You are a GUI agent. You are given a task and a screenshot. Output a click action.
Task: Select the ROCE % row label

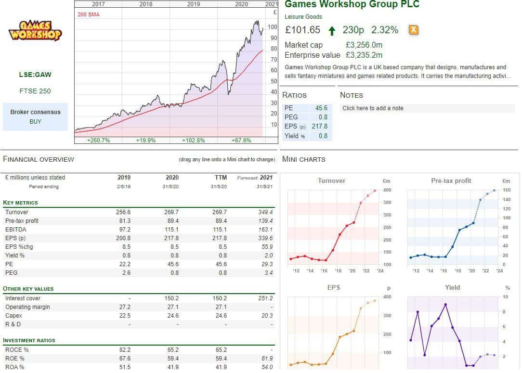(x=17, y=350)
